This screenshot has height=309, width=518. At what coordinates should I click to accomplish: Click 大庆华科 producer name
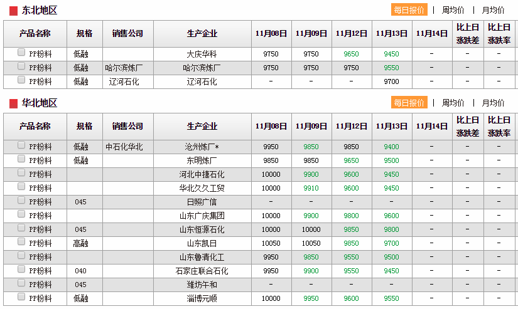tap(202, 54)
